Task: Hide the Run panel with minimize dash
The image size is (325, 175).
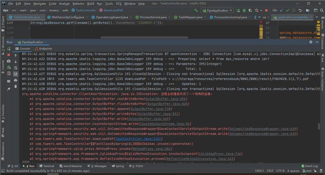Action: (x=317, y=42)
